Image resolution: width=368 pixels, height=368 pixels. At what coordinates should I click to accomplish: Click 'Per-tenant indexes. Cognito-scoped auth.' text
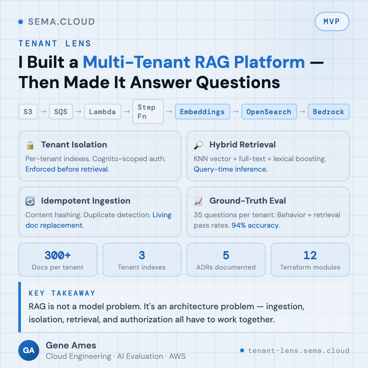(x=96, y=159)
